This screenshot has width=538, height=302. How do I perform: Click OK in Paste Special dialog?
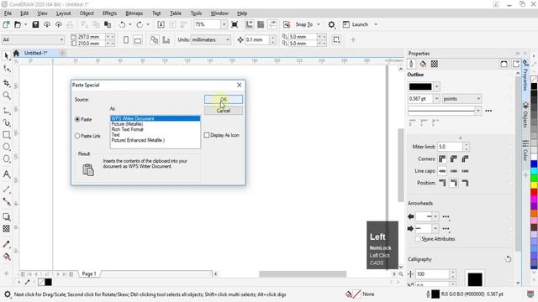224,99
